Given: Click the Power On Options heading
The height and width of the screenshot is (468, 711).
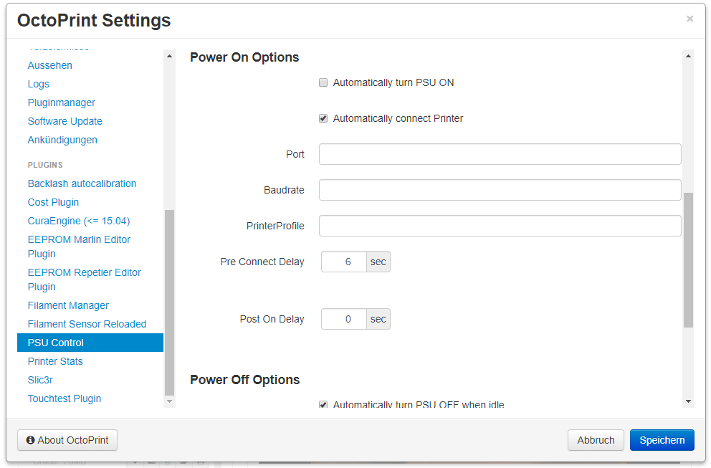Looking at the screenshot, I should (244, 57).
